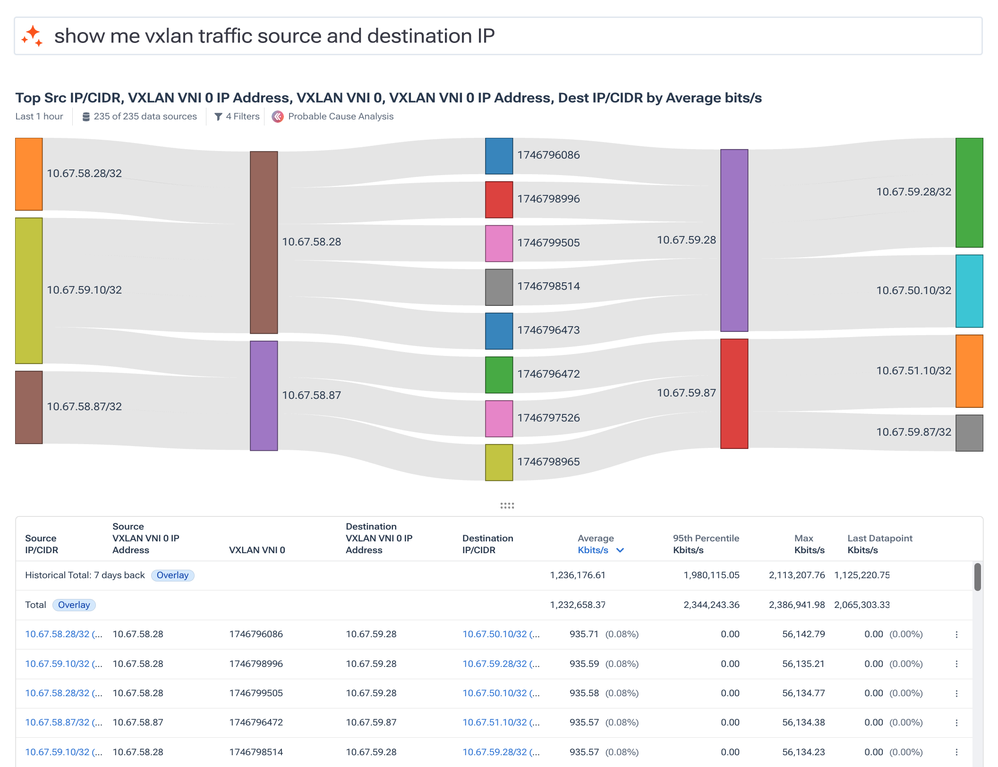Click the database icon beside data sources count
This screenshot has height=767, width=998.
pos(85,116)
